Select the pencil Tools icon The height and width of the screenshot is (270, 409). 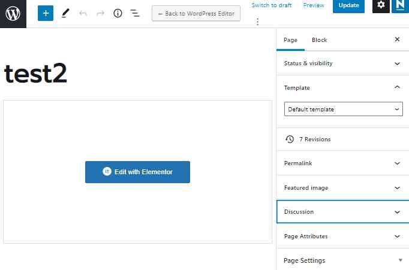pyautogui.click(x=65, y=13)
